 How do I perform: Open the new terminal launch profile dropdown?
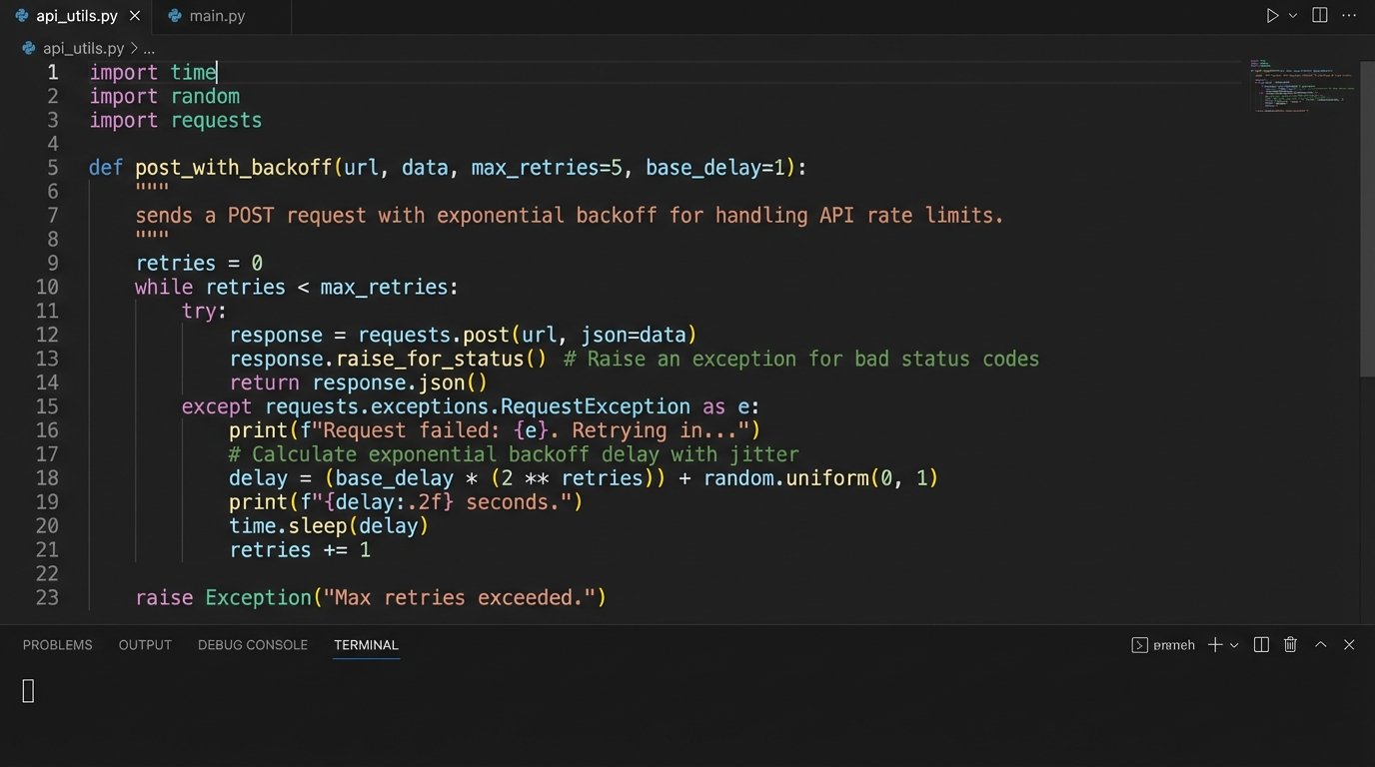1234,645
